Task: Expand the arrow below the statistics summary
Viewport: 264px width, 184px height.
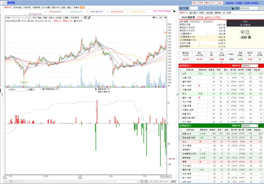Action: 222,49
